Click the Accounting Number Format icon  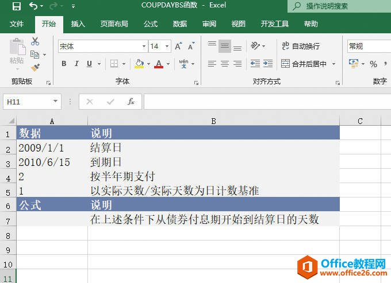coord(354,64)
